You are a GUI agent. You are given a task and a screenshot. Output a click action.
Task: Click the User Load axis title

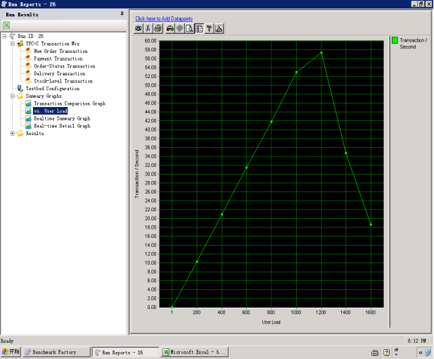pos(272,322)
